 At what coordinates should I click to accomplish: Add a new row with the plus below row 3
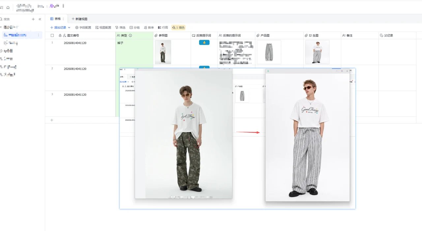52,120
